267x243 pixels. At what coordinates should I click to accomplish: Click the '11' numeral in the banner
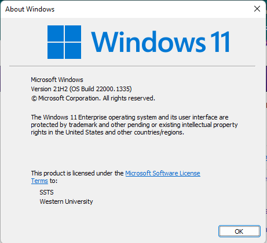[x=220, y=42]
